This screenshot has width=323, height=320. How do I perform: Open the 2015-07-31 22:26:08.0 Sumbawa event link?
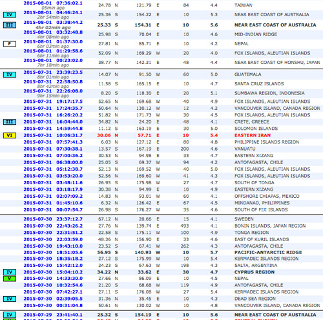[x=53, y=91]
